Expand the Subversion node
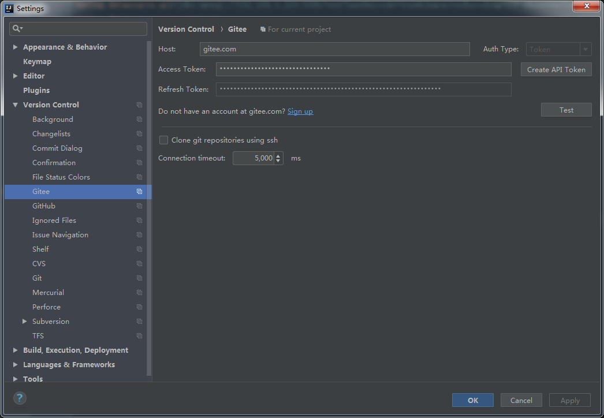Image resolution: width=604 pixels, height=418 pixels. pos(25,322)
